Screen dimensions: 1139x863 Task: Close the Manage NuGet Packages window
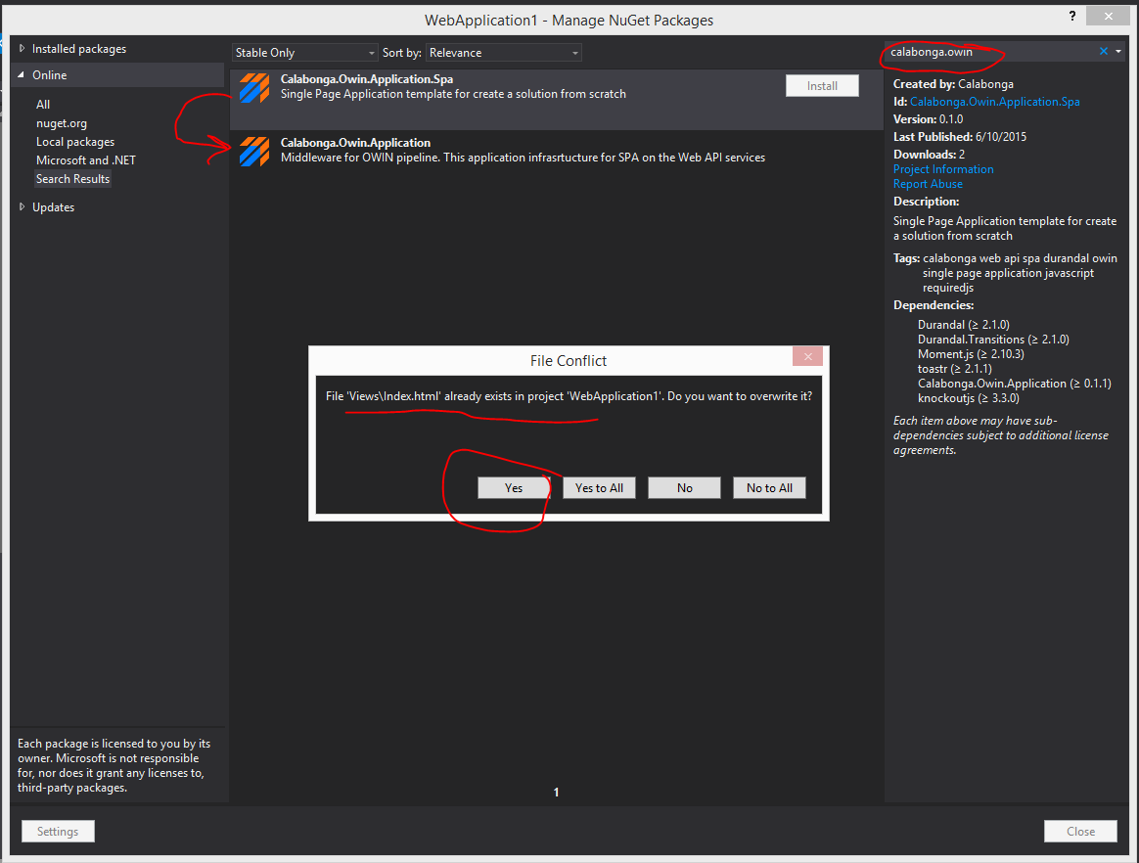pos(1108,16)
